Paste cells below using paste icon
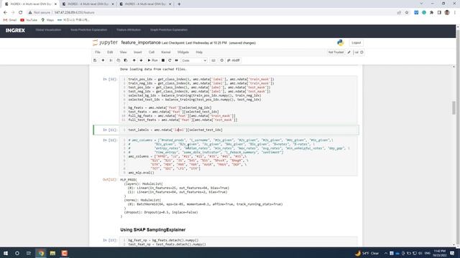 (x=126, y=60)
